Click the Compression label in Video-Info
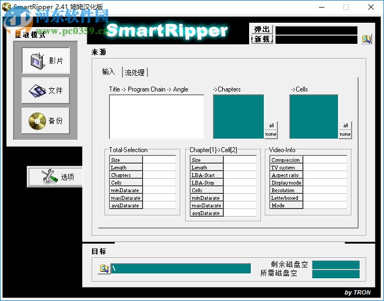The height and width of the screenshot is (301, 384). (x=287, y=160)
